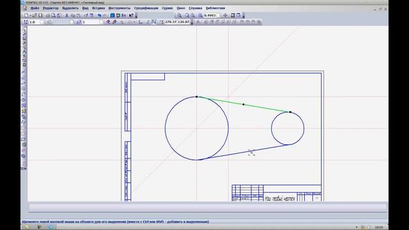Viewport: 409px width, 230px height.
Task: Open print preview icon
Action: [x=54, y=15]
